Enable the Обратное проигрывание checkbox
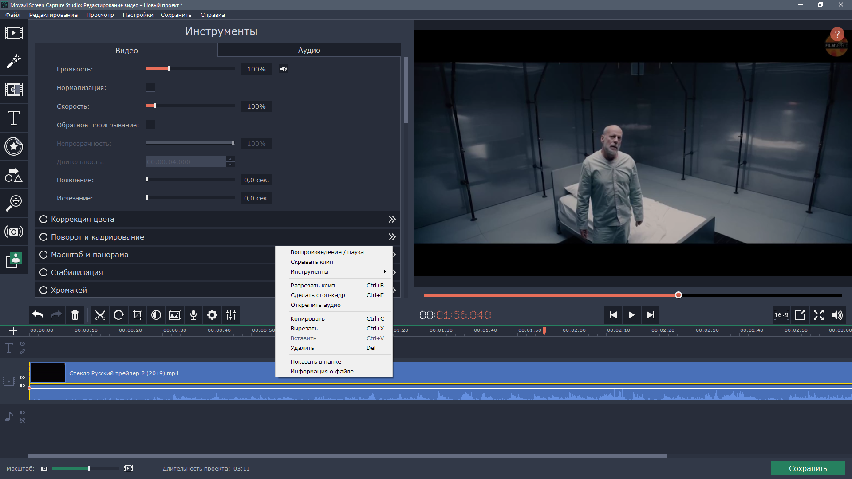Image resolution: width=852 pixels, height=479 pixels. (150, 125)
